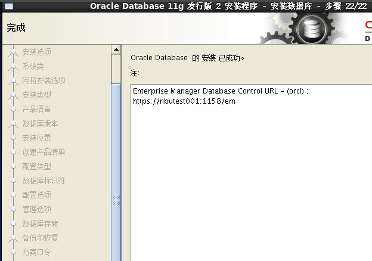Select the 安装类型 step
The image size is (372, 261).
click(36, 95)
